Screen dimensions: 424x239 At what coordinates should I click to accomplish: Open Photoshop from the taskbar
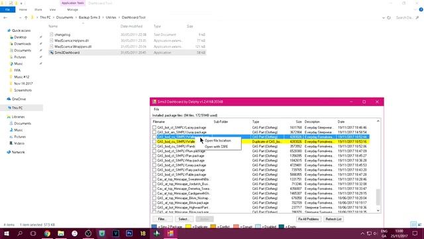pos(129,233)
